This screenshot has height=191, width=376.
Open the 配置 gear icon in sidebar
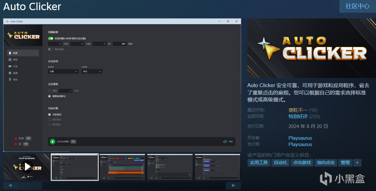[x=10, y=73]
